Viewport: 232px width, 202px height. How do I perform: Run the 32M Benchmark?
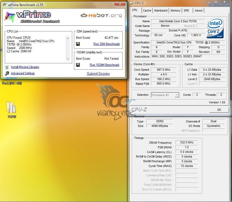107,44
